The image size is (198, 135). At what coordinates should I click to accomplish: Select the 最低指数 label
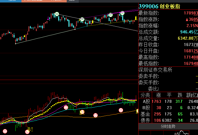[x=149, y=63]
